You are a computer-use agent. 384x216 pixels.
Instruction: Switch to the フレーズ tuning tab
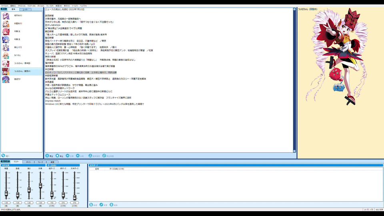(x=40, y=162)
